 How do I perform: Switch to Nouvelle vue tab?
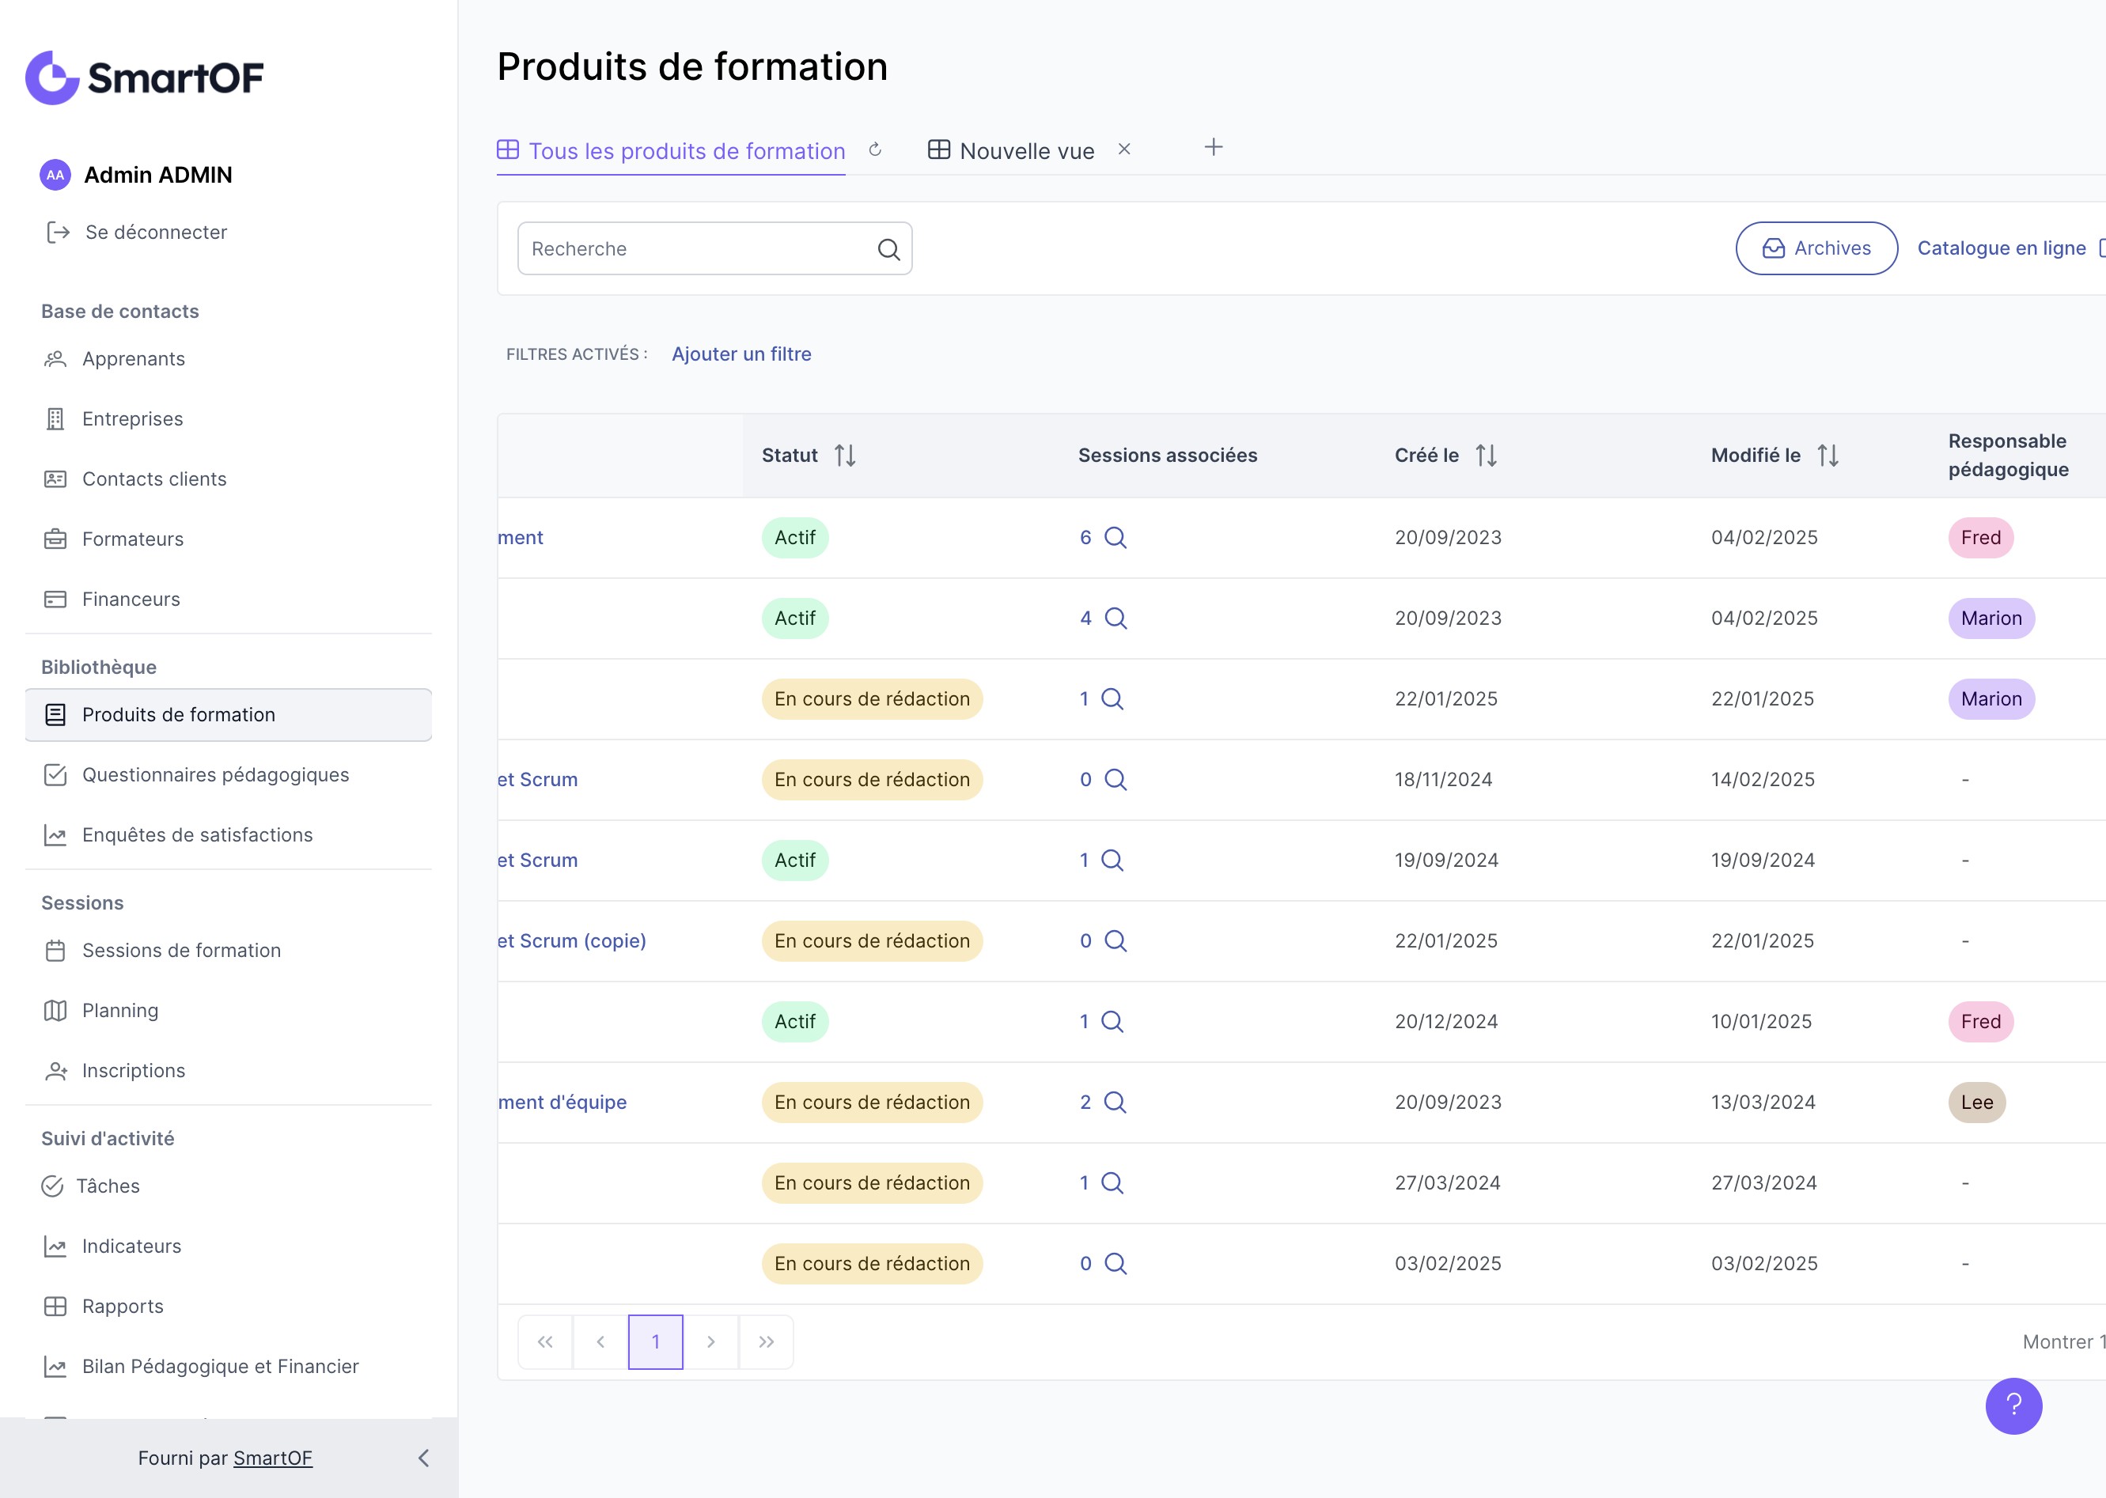click(x=1026, y=151)
